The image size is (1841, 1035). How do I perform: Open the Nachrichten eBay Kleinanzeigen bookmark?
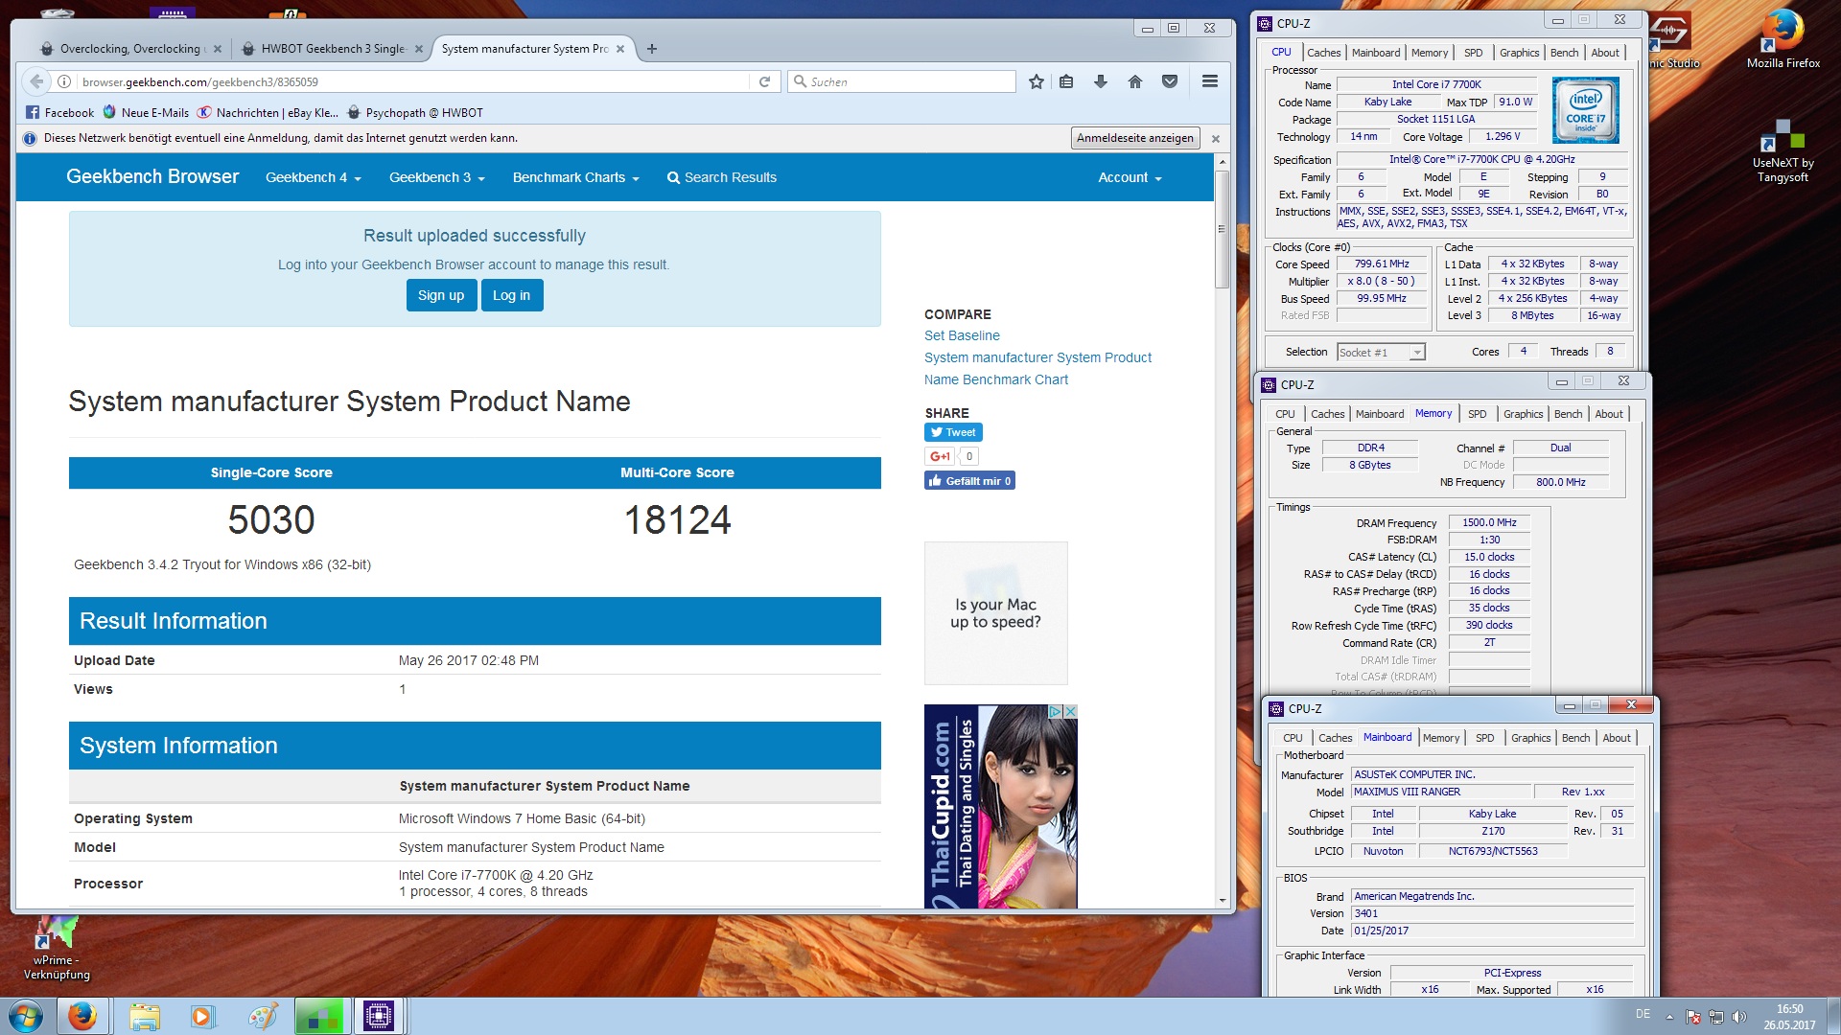(268, 112)
